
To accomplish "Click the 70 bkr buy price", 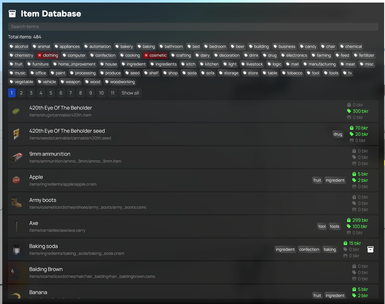I will [359, 128].
